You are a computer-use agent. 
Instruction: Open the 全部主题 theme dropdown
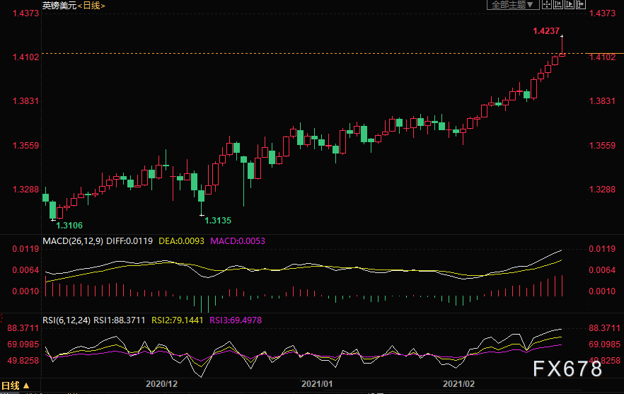[512, 5]
